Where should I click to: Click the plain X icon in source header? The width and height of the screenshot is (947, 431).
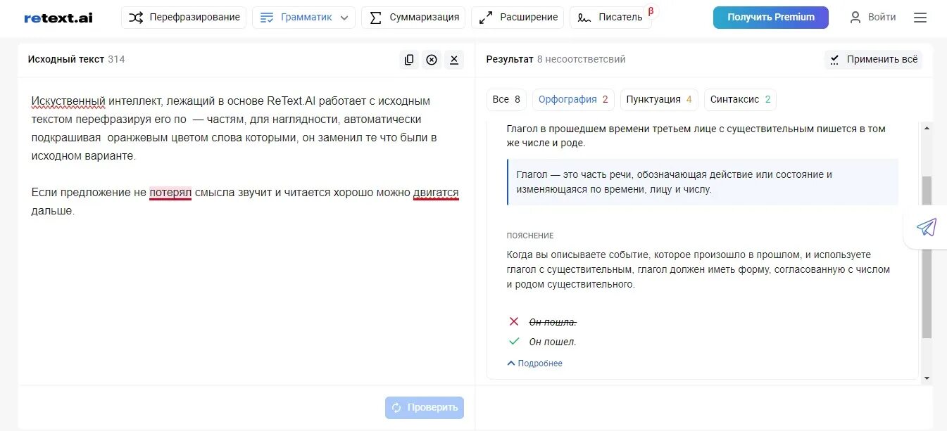coord(454,60)
